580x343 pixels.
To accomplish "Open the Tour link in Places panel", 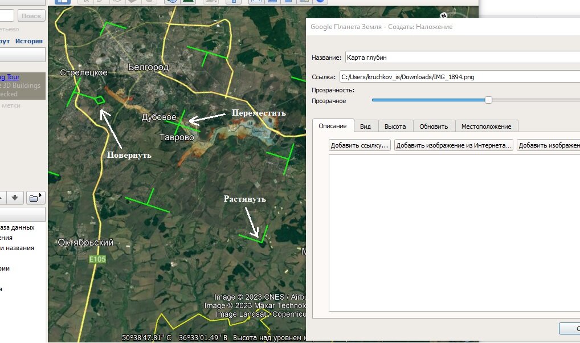I will click(x=10, y=77).
